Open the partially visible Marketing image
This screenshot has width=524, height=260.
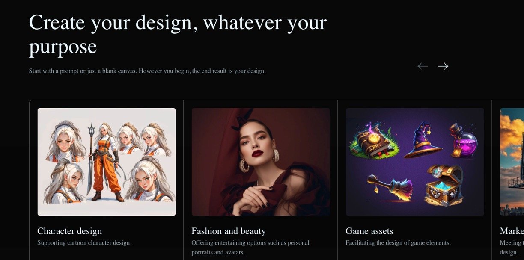click(x=512, y=162)
